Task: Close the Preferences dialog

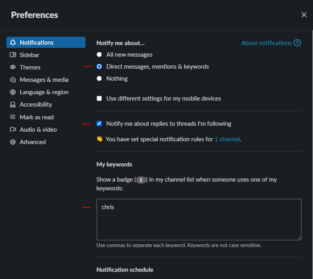Action: (x=304, y=15)
